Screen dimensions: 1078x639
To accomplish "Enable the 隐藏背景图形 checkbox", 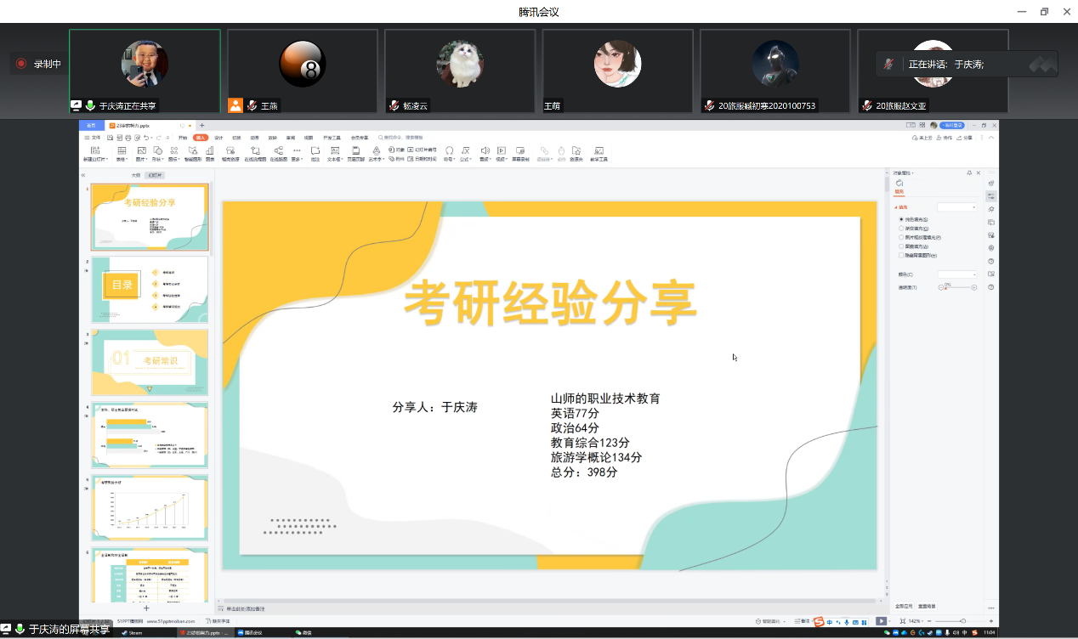I will click(x=902, y=255).
